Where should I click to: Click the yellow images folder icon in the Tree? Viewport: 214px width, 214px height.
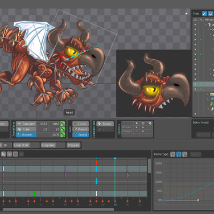tap(212, 94)
